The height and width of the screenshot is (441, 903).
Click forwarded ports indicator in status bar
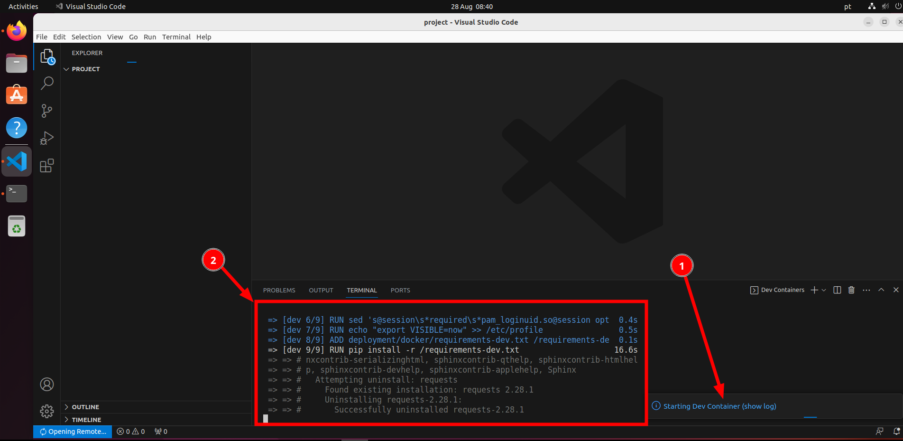pos(161,432)
